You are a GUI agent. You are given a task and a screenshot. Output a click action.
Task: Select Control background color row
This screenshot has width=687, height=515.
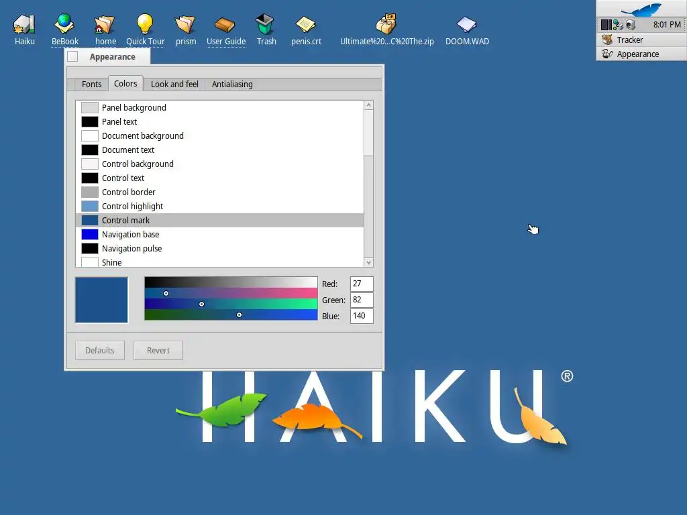219,164
